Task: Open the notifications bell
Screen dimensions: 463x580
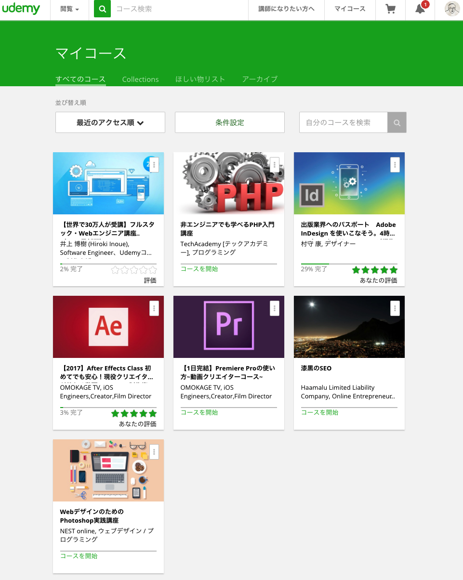Action: coord(420,9)
